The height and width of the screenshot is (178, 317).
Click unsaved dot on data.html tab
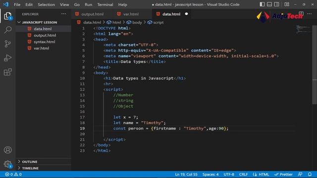point(186,14)
